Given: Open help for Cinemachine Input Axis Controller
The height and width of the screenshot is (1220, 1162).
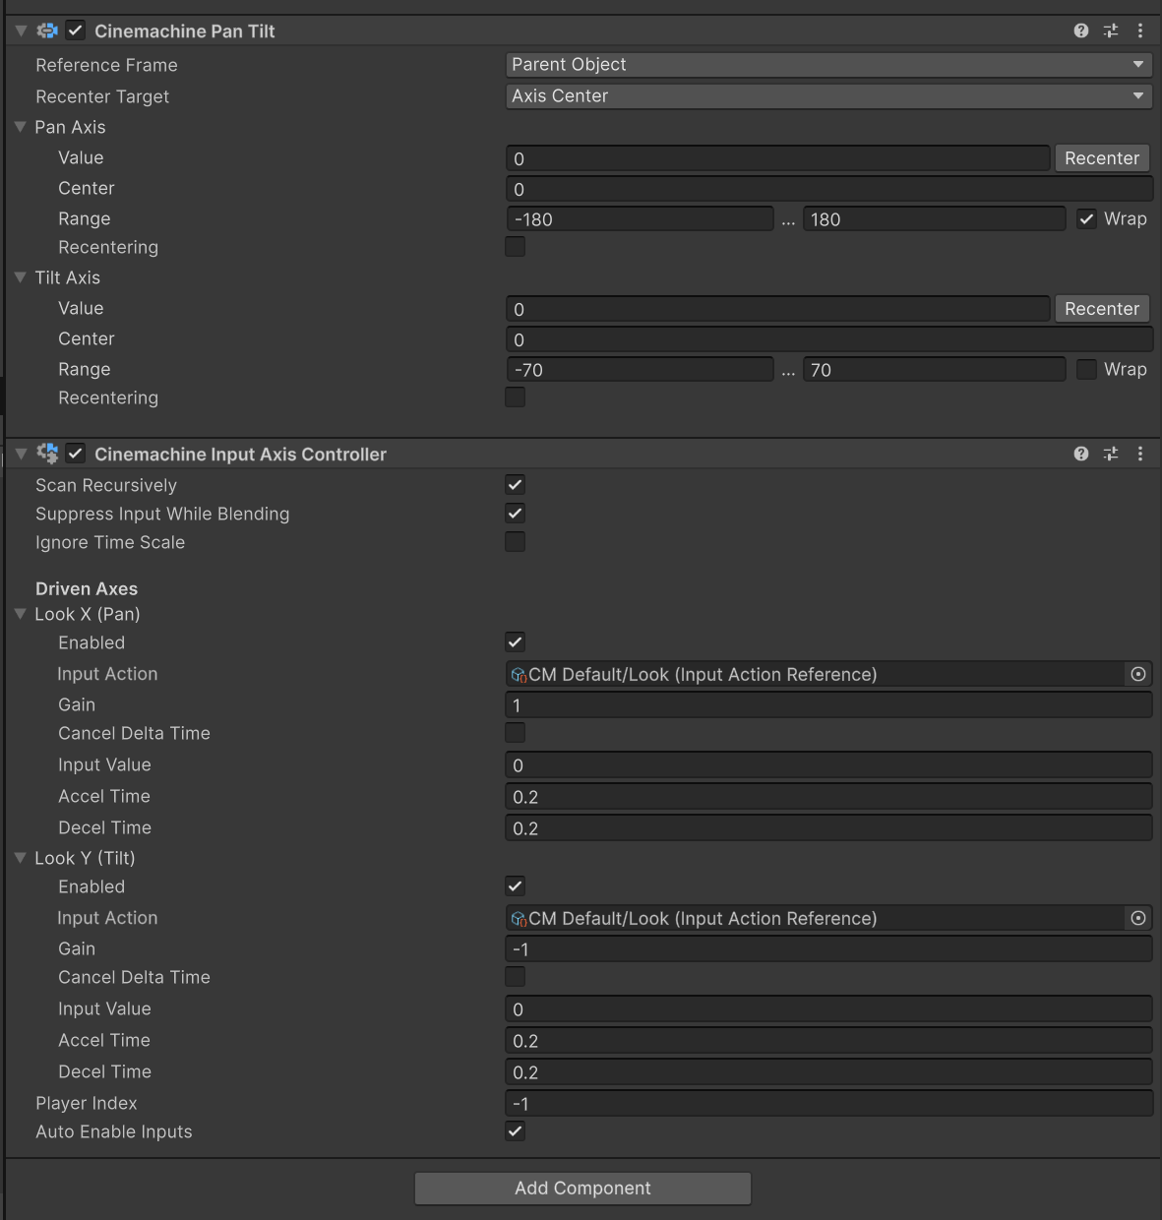Looking at the screenshot, I should coord(1081,454).
